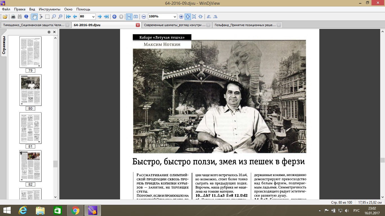Toggle continuous page layout mode
This screenshot has height=216, width=385.
[129, 17]
